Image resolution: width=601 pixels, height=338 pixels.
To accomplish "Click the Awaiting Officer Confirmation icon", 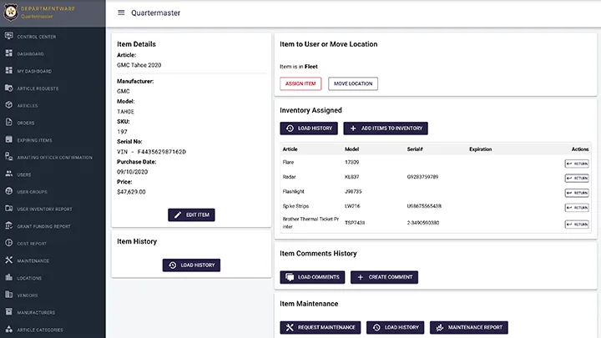I will point(9,157).
